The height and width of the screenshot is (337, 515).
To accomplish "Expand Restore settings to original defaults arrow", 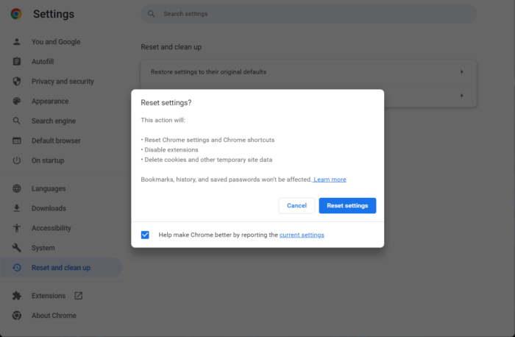I will coord(461,72).
